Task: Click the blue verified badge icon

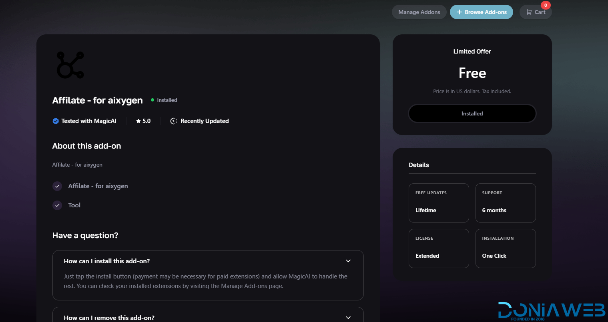Action: pyautogui.click(x=56, y=121)
